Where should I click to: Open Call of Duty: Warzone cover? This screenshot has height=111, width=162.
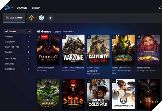[x=73, y=50]
